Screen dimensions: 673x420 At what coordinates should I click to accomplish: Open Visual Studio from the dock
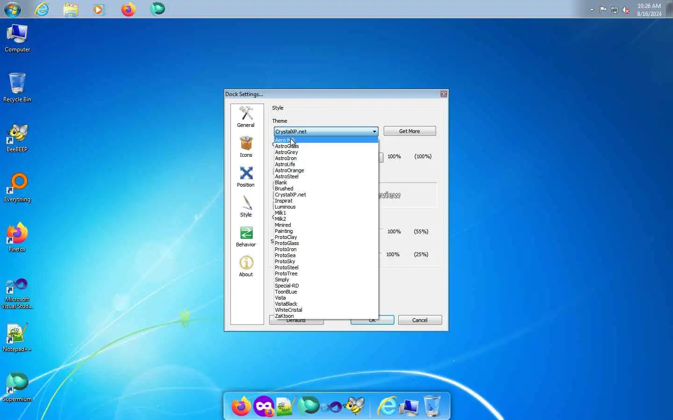coord(331,406)
